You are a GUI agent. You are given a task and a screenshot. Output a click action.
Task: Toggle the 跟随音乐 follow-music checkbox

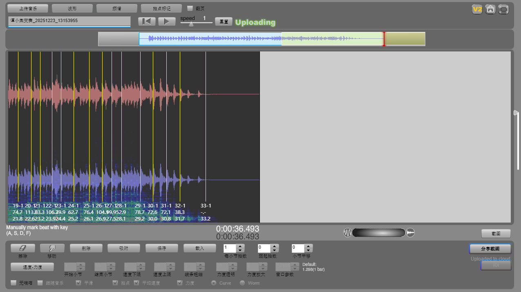coord(40,283)
